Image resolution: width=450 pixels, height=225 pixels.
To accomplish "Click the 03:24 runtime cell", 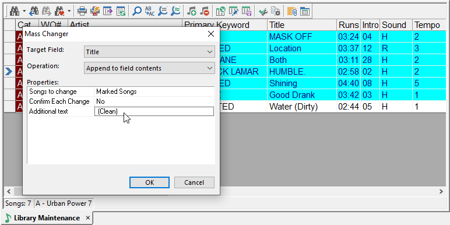I will point(349,37).
